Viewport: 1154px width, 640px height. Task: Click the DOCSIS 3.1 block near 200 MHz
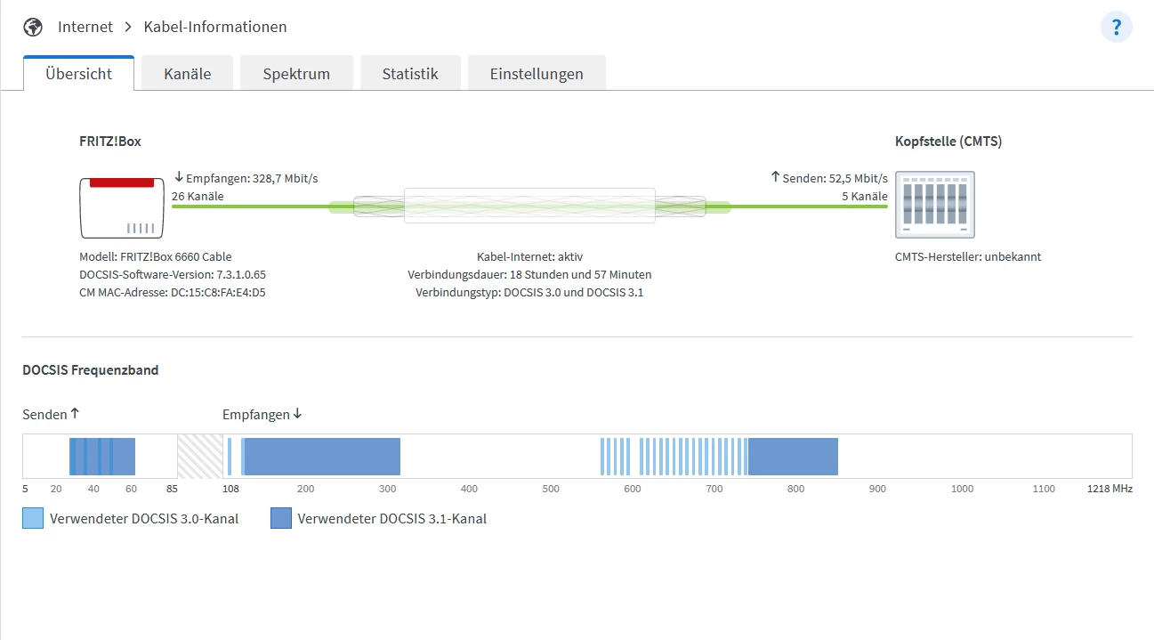click(x=322, y=457)
